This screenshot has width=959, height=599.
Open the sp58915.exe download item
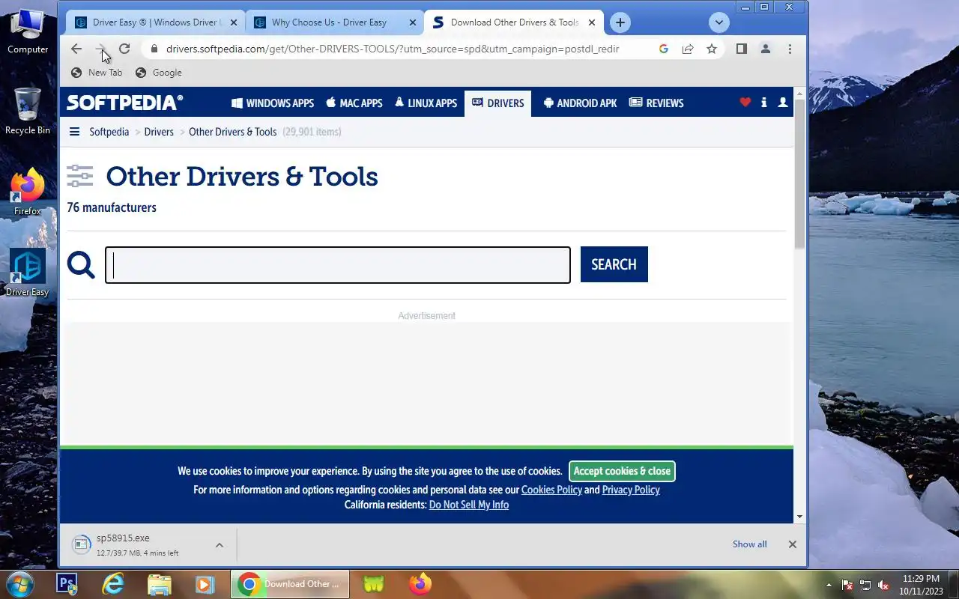pos(136,544)
